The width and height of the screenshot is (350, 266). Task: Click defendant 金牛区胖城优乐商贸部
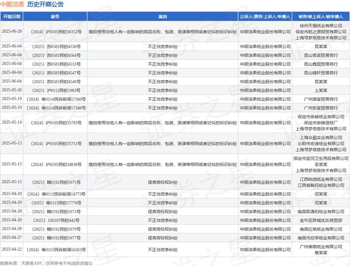pyautogui.click(x=321, y=221)
